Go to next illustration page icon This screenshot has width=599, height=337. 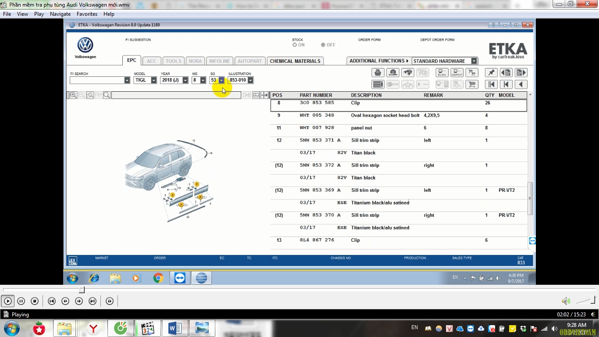pyautogui.click(x=521, y=73)
